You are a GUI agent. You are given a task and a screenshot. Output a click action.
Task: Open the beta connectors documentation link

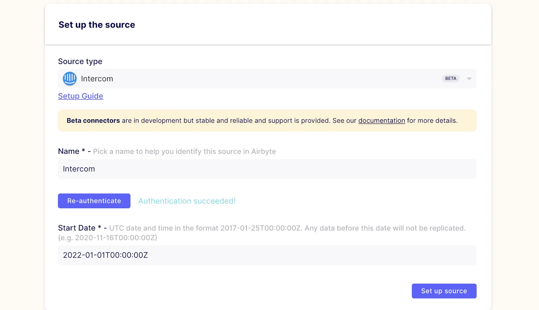(382, 121)
